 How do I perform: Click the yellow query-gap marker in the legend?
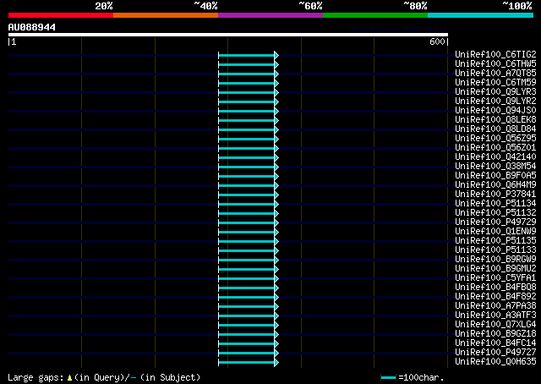pyautogui.click(x=69, y=378)
